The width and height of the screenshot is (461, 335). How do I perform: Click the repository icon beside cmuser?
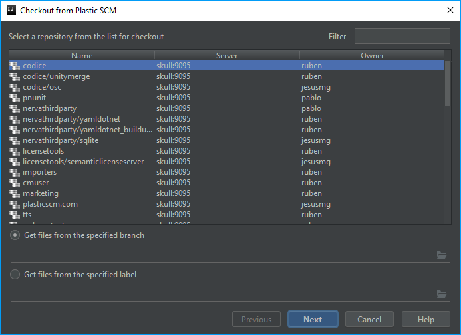point(15,183)
